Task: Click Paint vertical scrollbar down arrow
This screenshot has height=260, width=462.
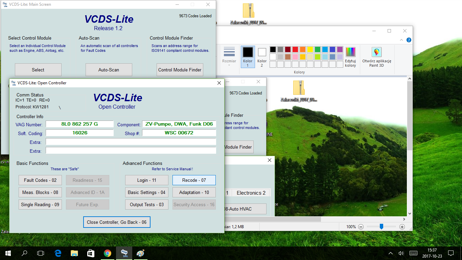Action: tap(410, 214)
